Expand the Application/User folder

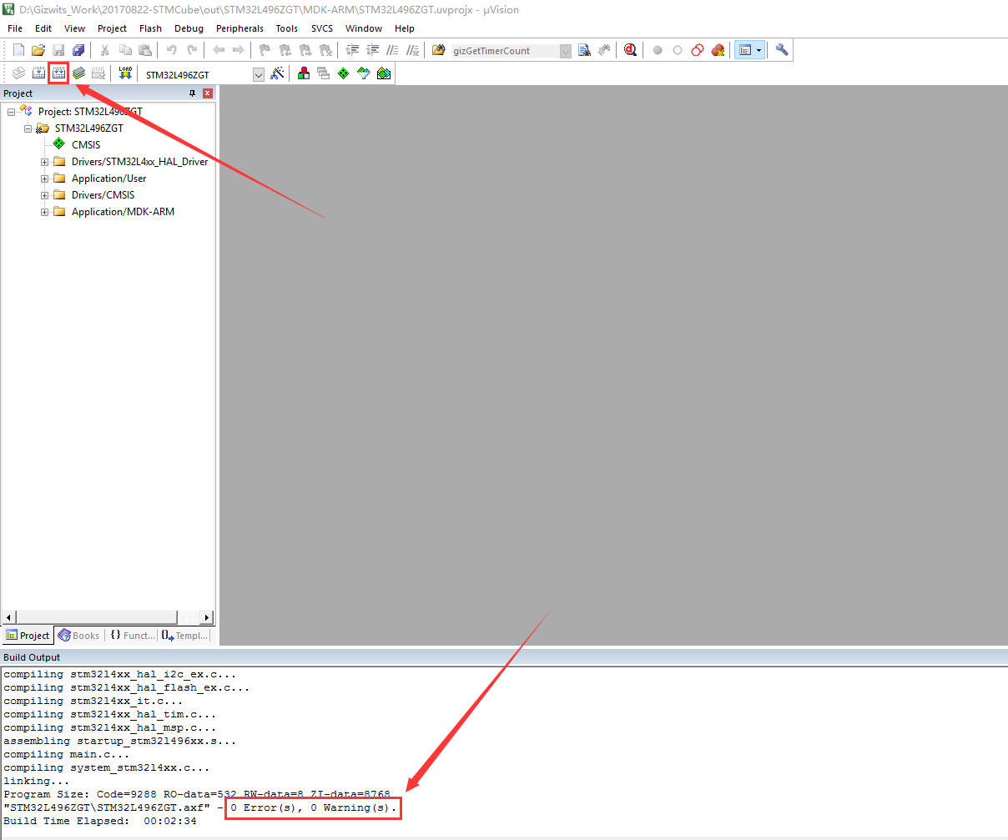[x=44, y=178]
